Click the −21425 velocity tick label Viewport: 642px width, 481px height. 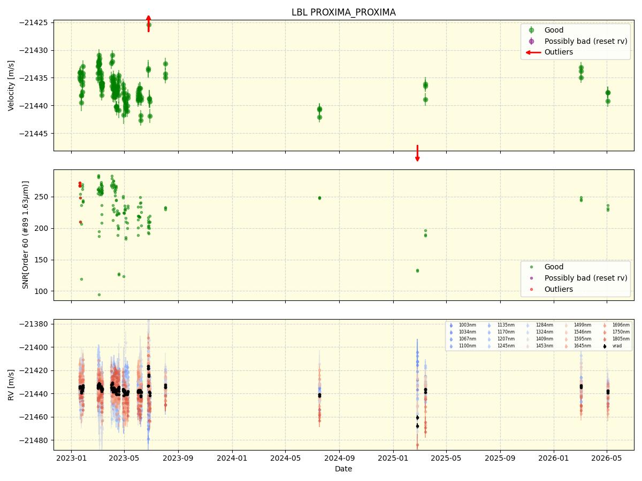coord(34,22)
